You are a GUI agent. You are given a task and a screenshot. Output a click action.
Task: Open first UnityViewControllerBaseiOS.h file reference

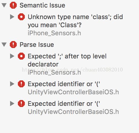click(73, 92)
